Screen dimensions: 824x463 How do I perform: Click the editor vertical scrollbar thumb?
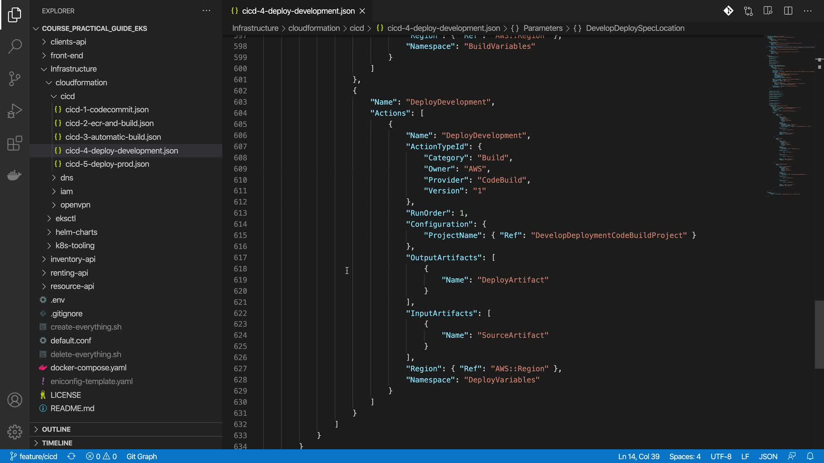[x=819, y=334]
